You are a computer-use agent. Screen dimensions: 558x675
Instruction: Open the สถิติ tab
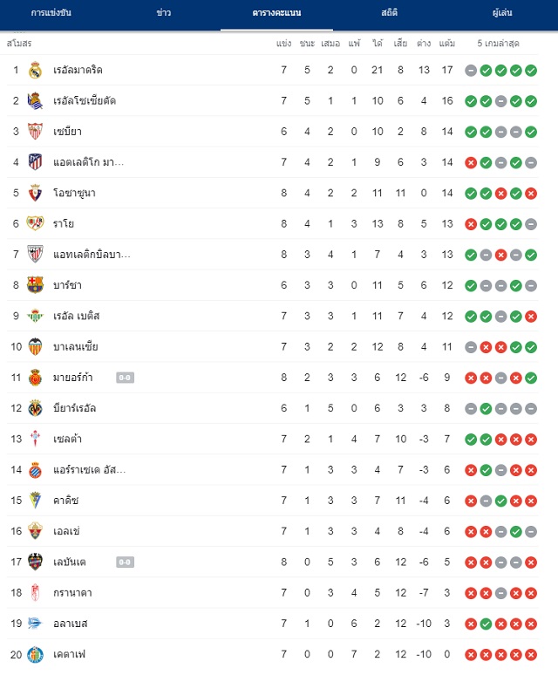(x=390, y=13)
